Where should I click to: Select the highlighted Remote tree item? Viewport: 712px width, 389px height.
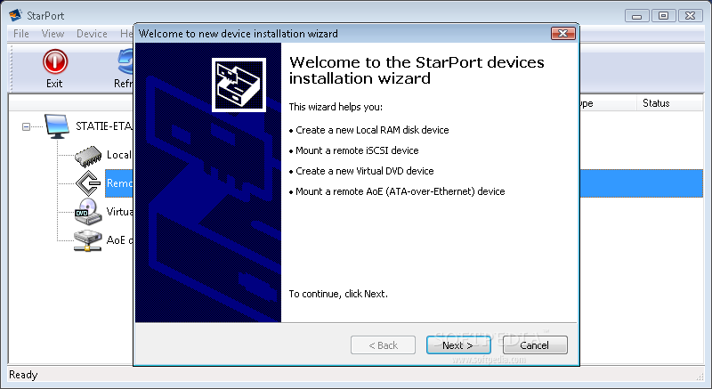pos(119,183)
